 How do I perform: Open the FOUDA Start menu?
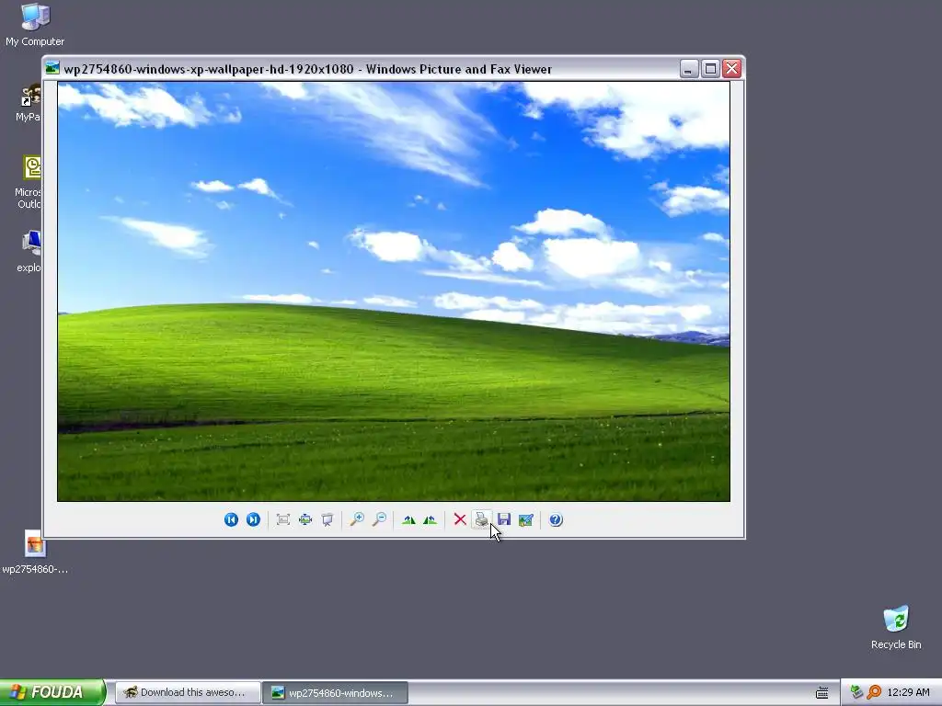(x=52, y=692)
